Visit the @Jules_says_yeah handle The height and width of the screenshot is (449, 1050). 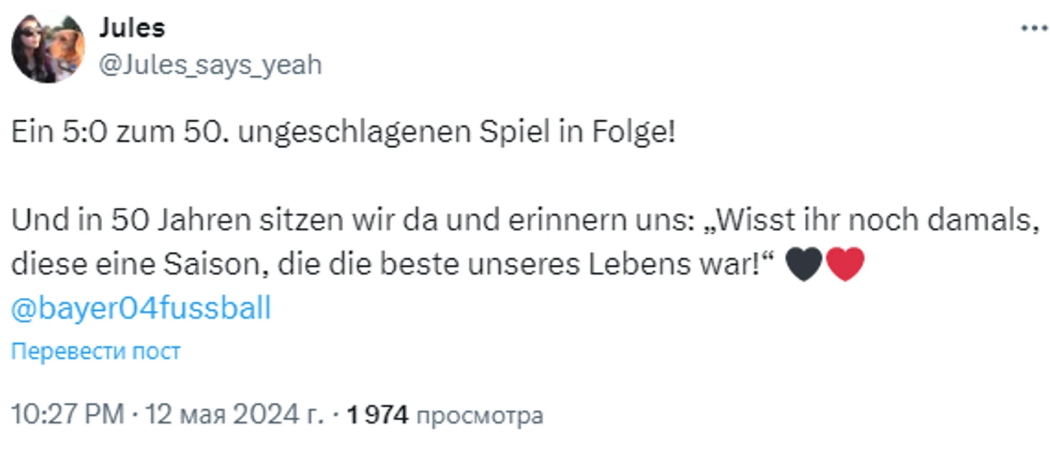(x=210, y=65)
